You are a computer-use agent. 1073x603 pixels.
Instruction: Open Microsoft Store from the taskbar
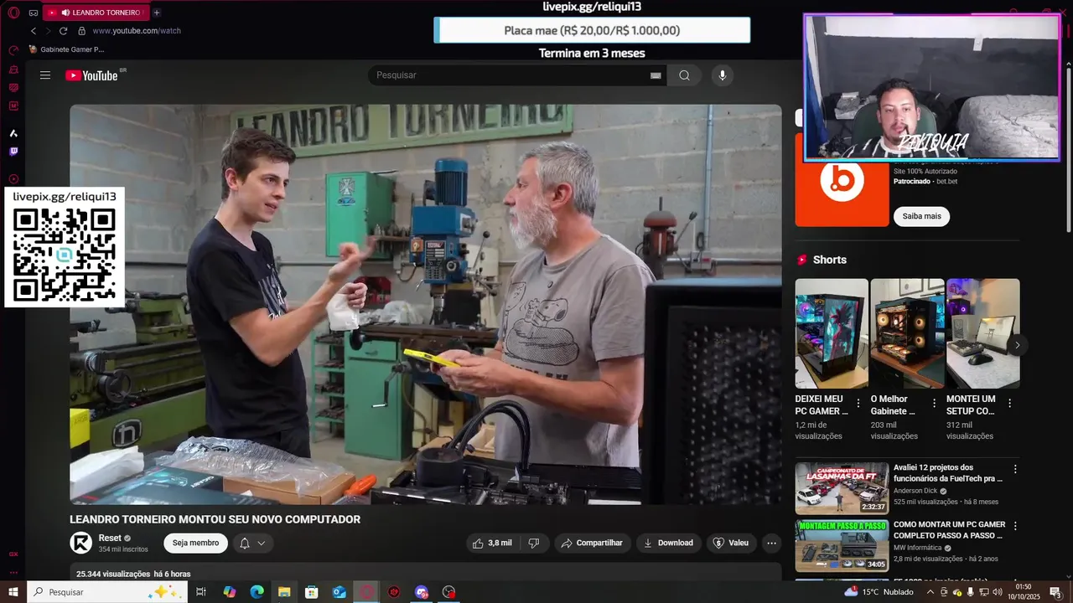click(x=312, y=592)
